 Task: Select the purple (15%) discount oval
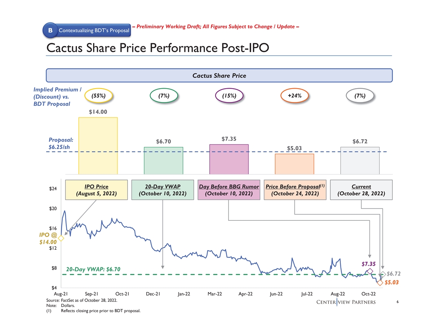pyautogui.click(x=229, y=95)
